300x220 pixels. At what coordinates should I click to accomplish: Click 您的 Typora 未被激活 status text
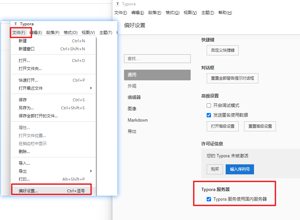click(x=227, y=156)
